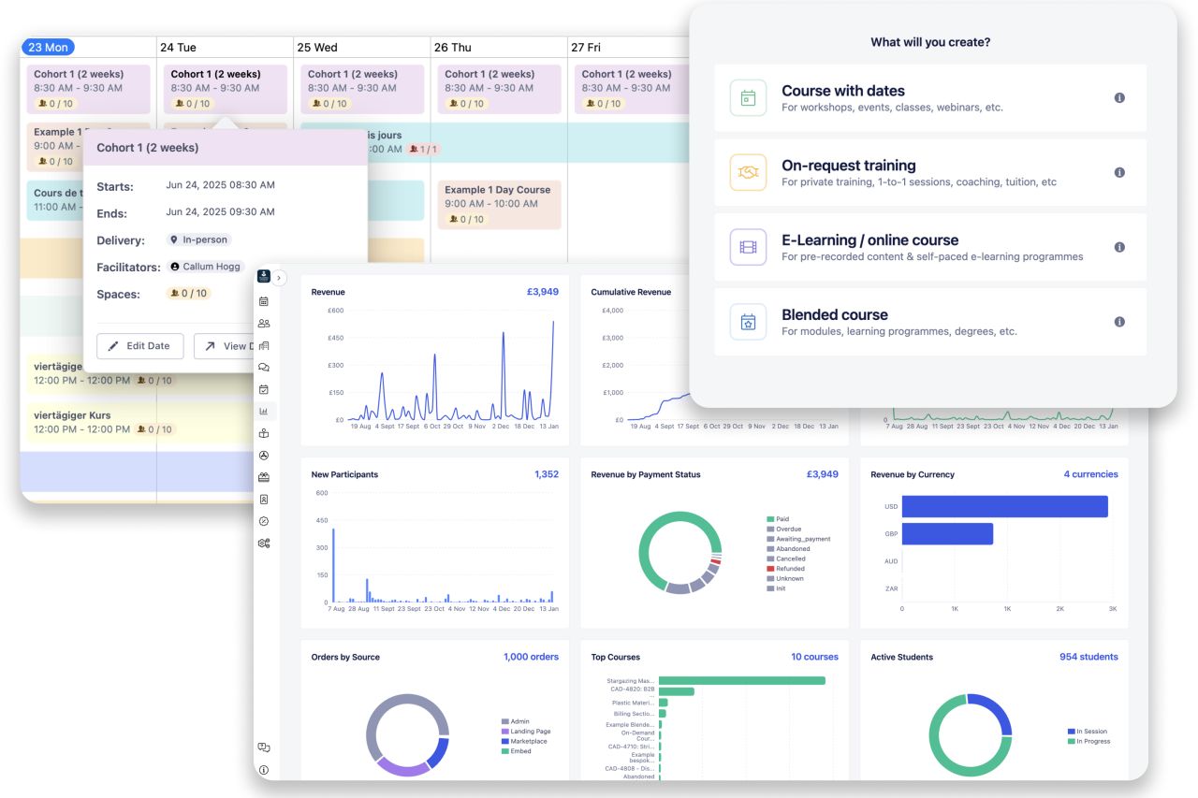Click the USD bar in Revenue by Currency

coord(1004,506)
